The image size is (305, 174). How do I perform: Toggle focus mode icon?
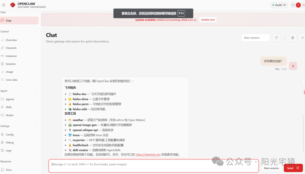pyautogui.click(x=302, y=38)
